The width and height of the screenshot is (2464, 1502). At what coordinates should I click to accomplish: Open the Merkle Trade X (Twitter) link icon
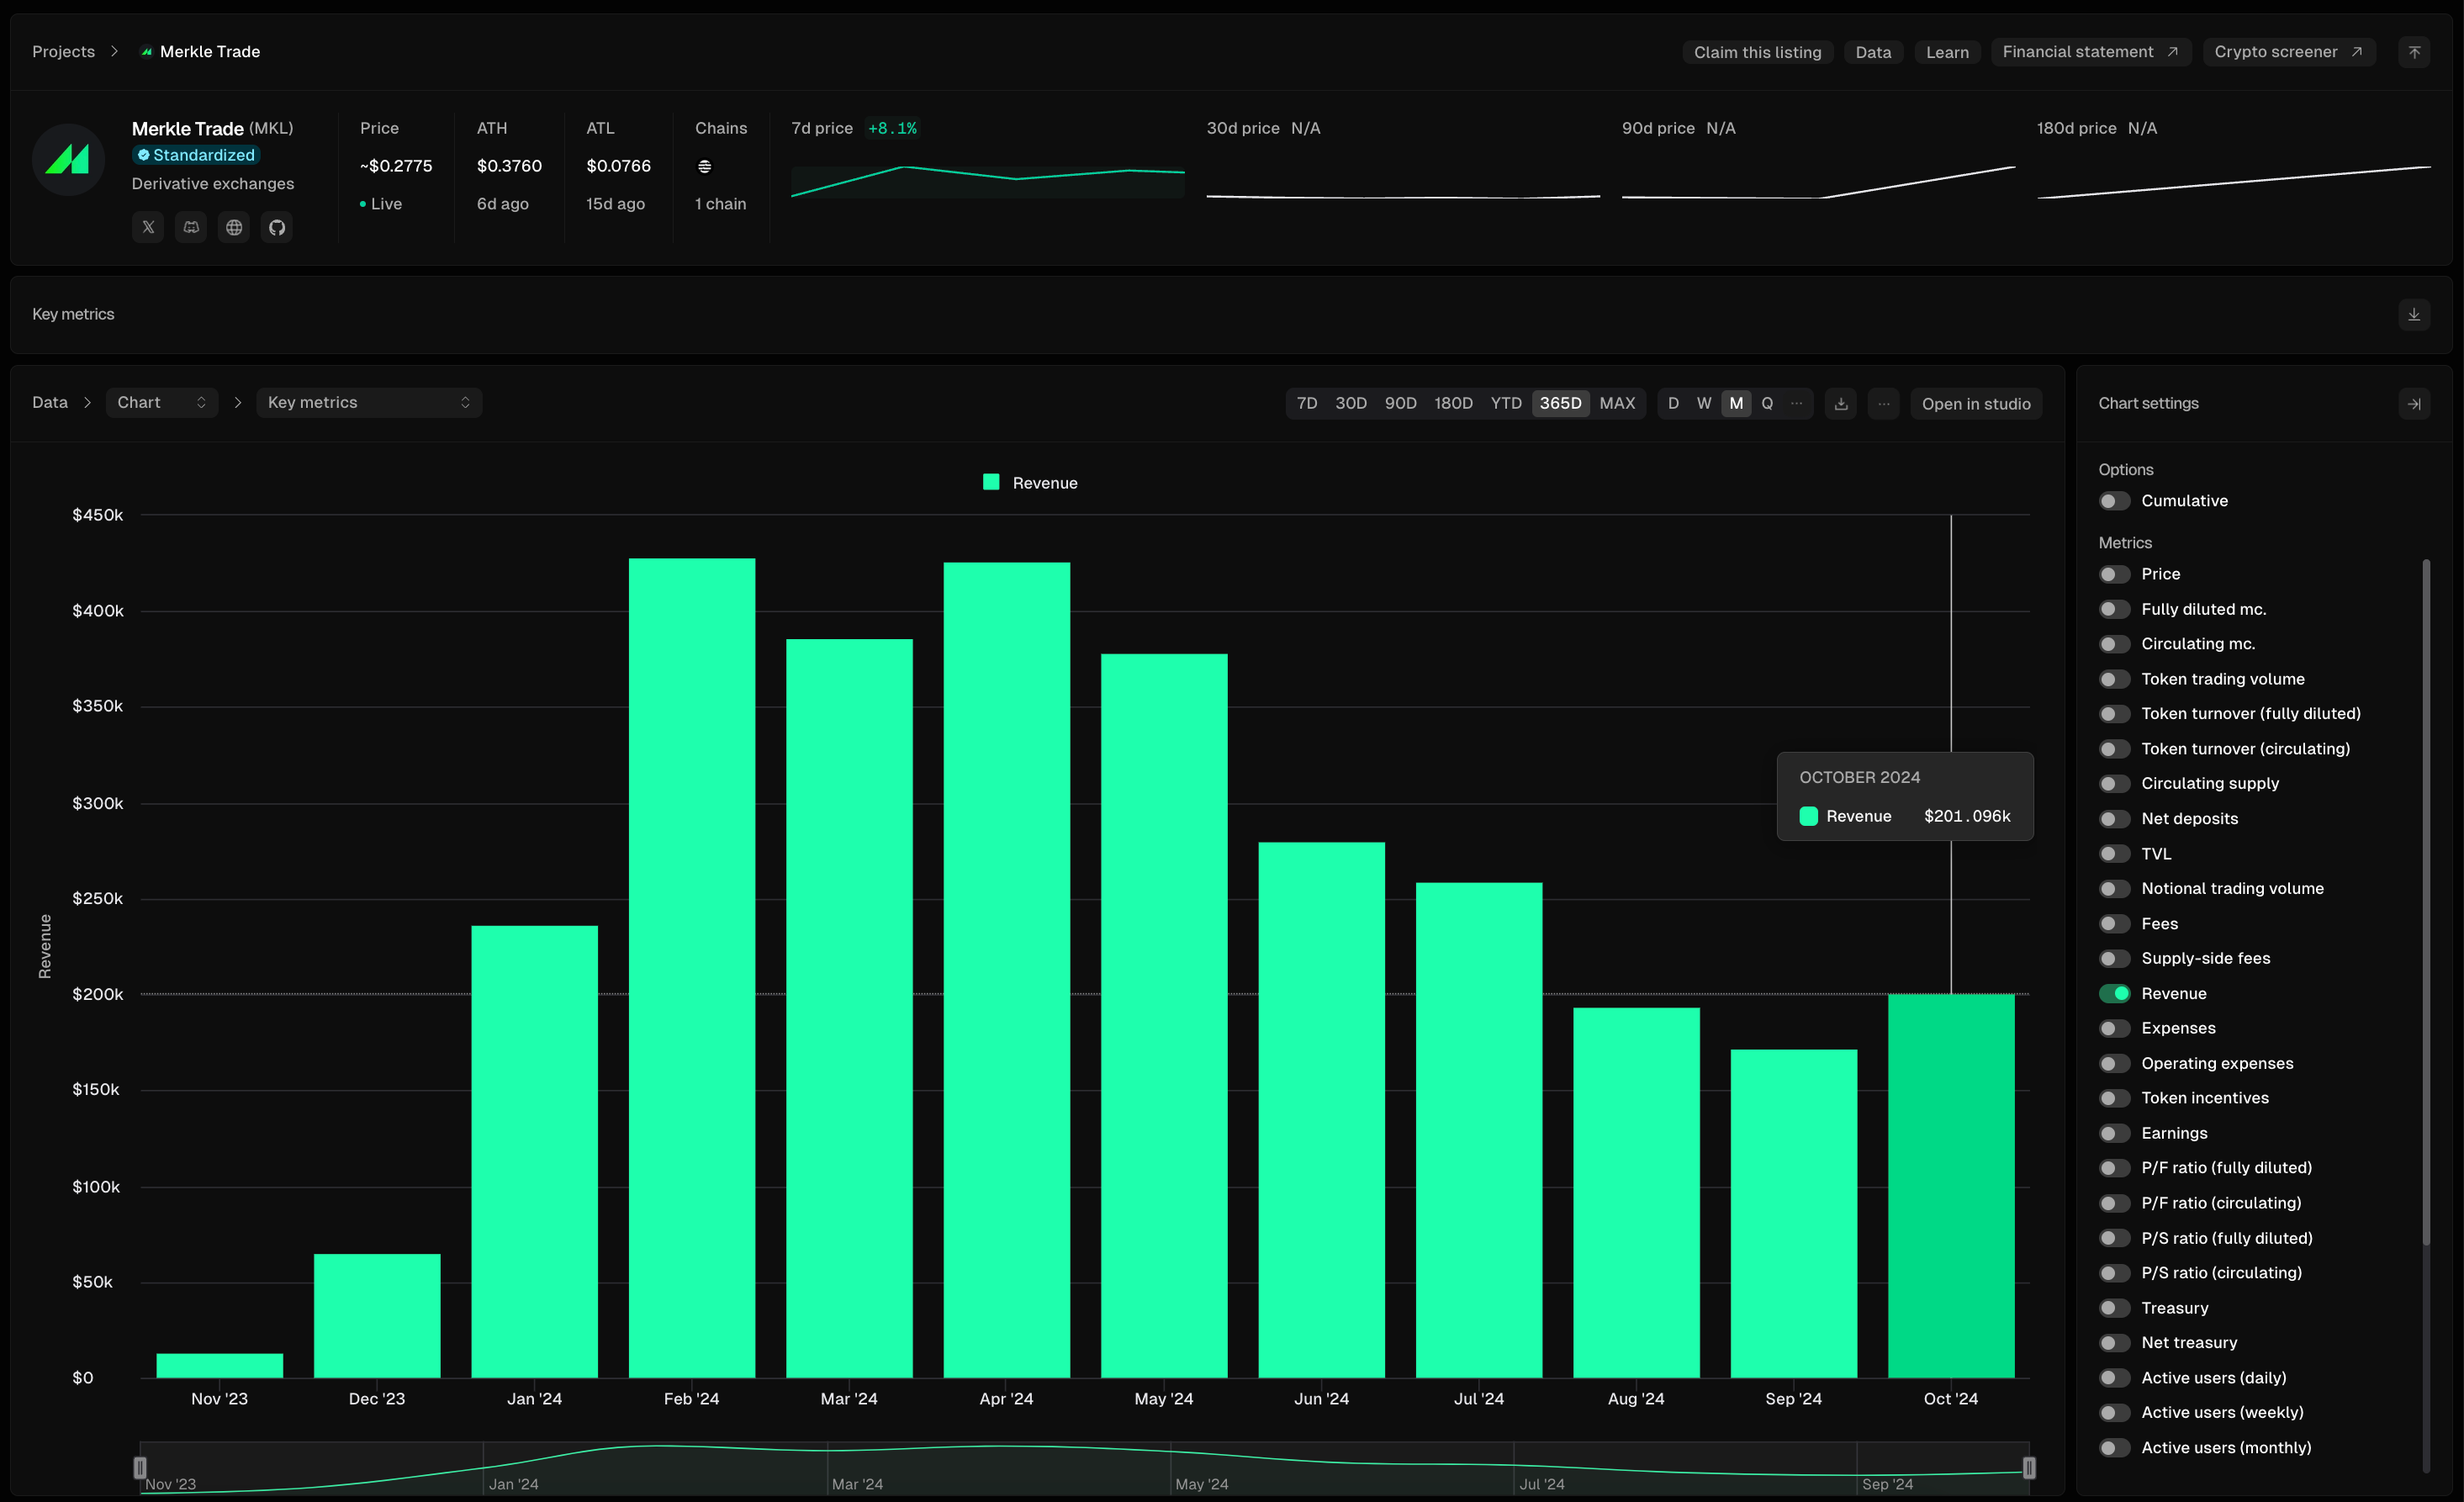click(148, 227)
